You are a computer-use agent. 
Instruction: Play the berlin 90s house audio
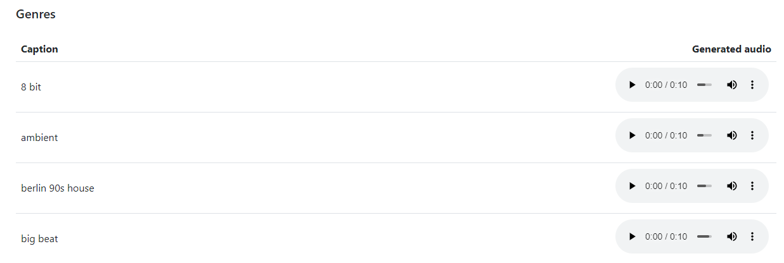632,186
